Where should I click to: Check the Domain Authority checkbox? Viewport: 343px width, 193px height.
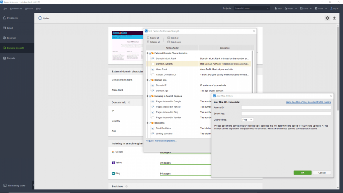pyautogui.click(x=153, y=64)
